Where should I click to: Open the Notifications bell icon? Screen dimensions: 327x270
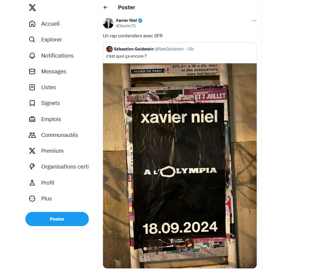[32, 56]
